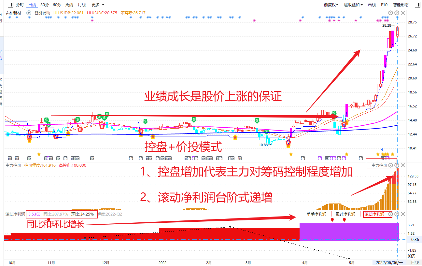
Task: Click the 日线 label at bottom right
Action: coord(415,262)
